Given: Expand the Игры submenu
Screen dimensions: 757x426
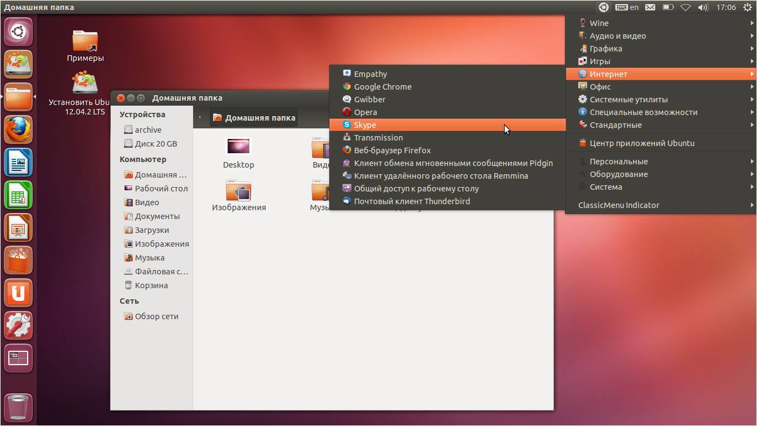Looking at the screenshot, I should pos(661,61).
